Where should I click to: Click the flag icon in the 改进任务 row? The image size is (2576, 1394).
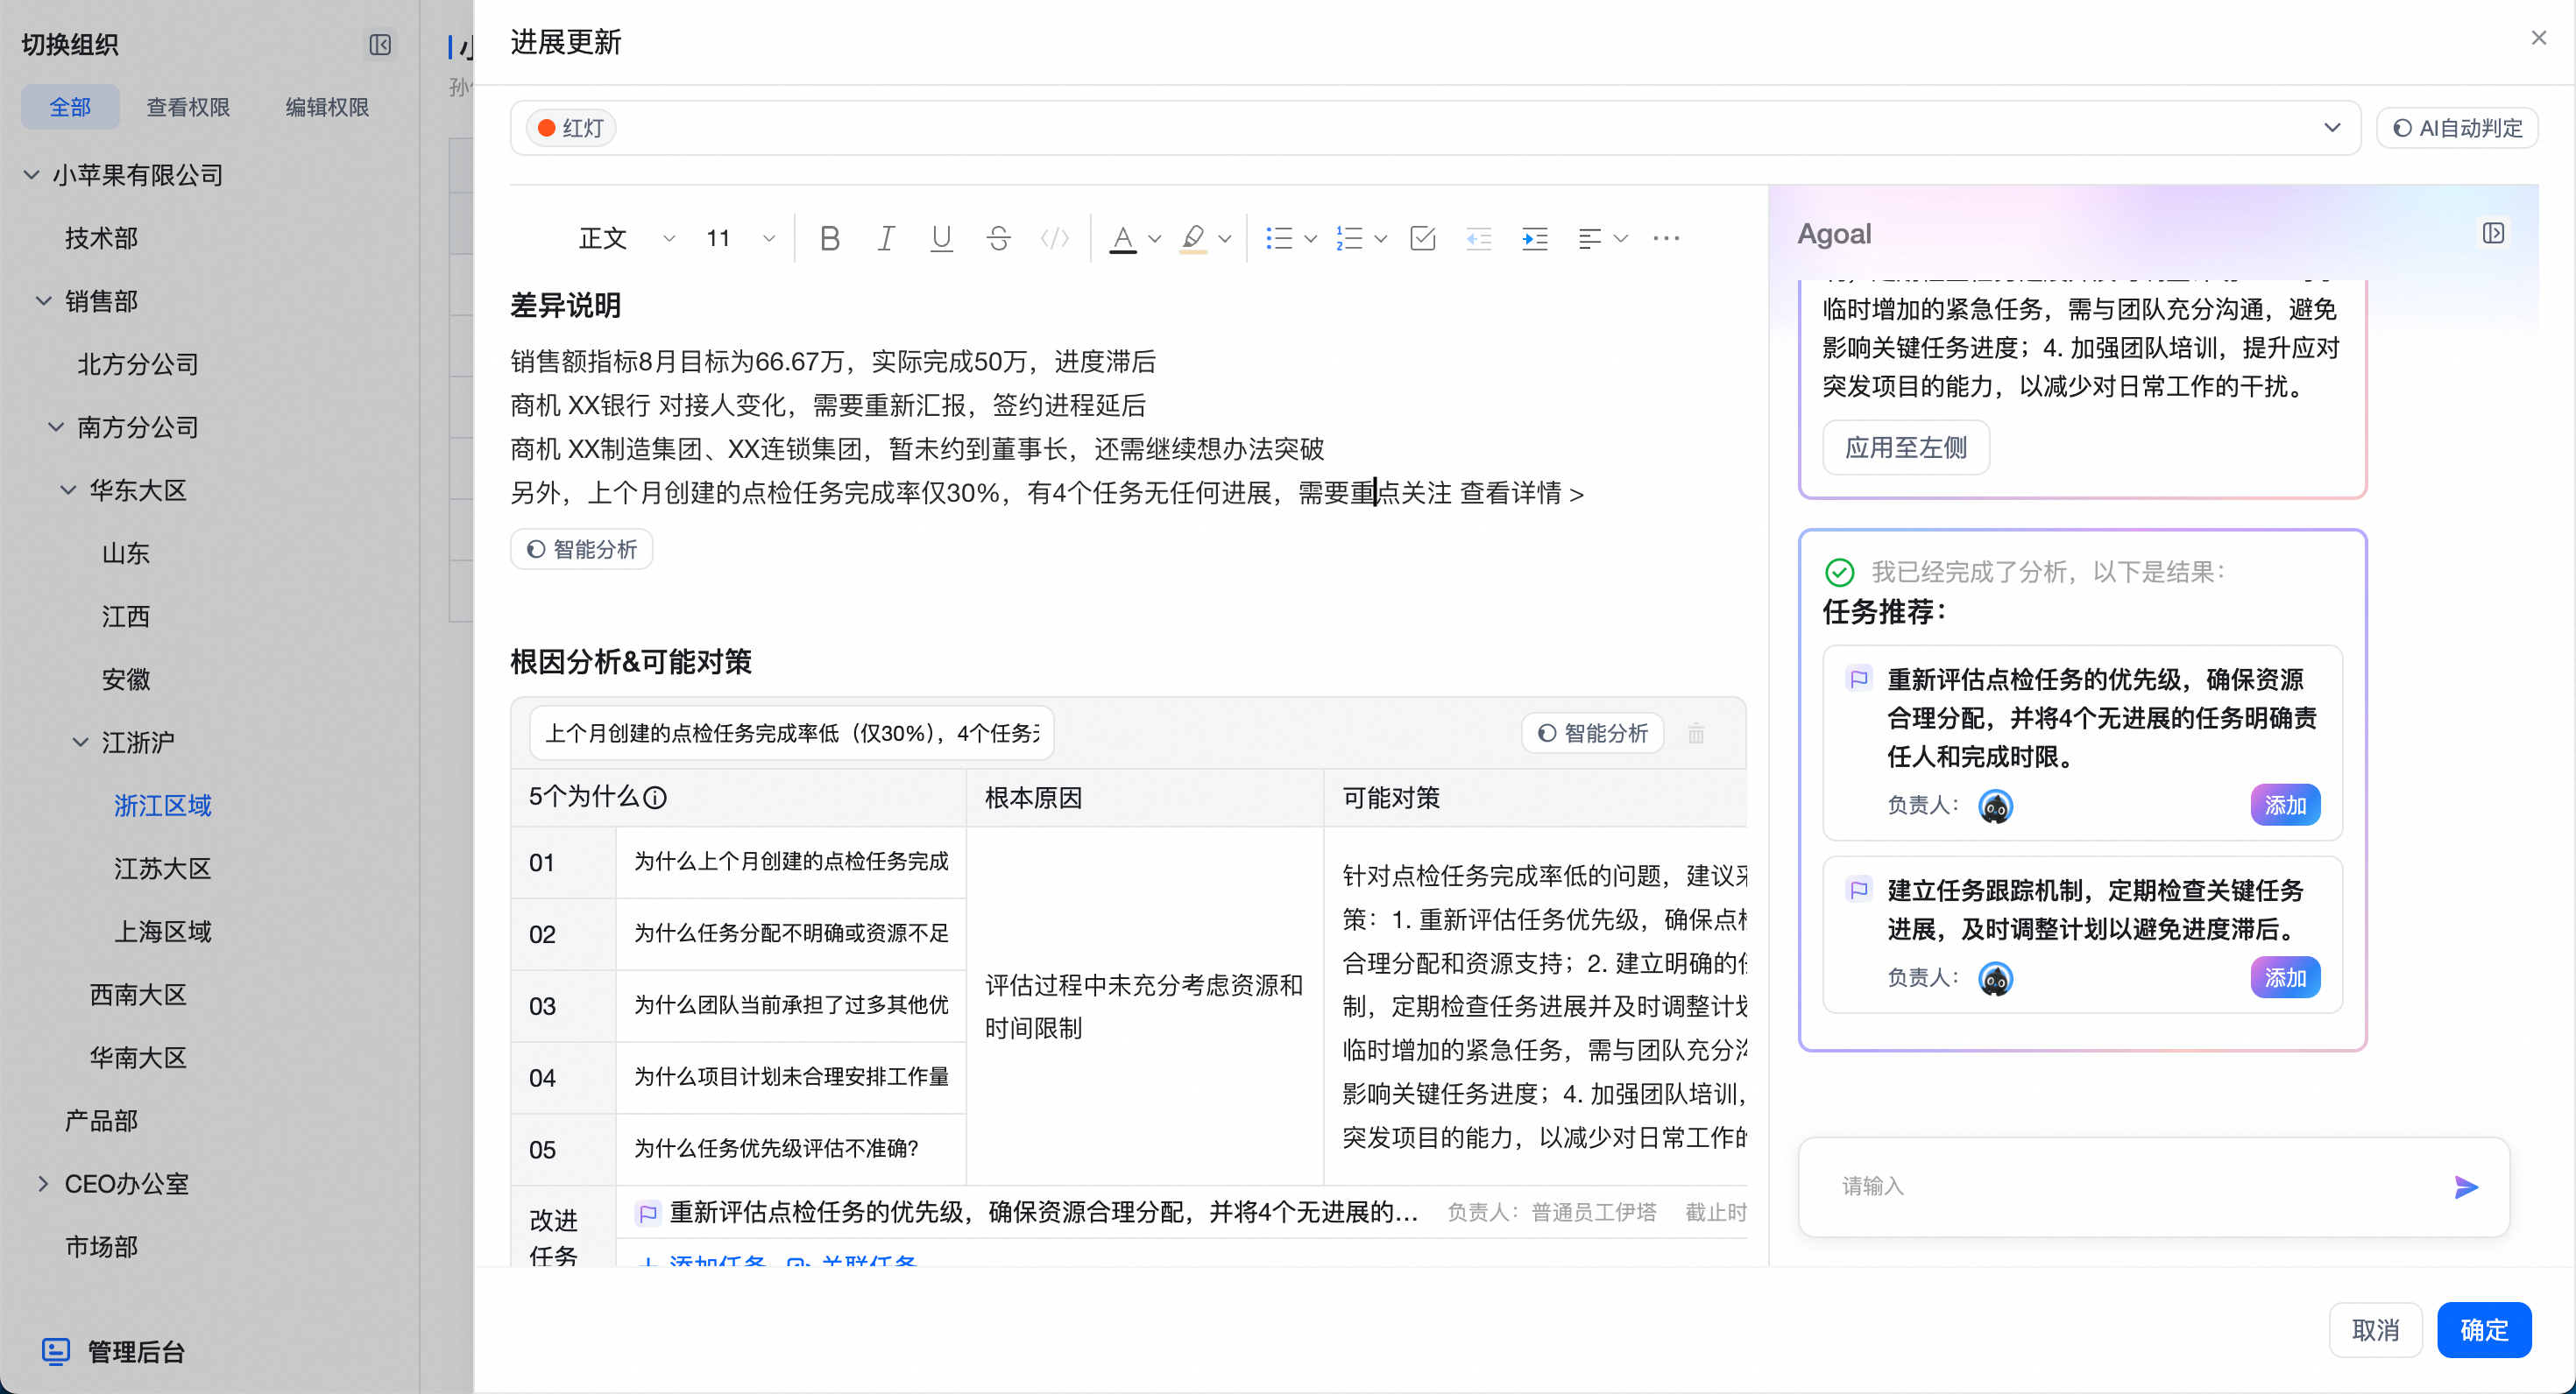pos(648,1213)
